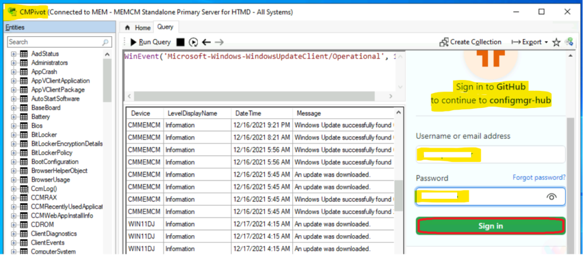Viewport: 583px width, 255px height.
Task: Click Create Collection text button
Action: pos(476,42)
